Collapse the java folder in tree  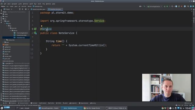pos(5,24)
